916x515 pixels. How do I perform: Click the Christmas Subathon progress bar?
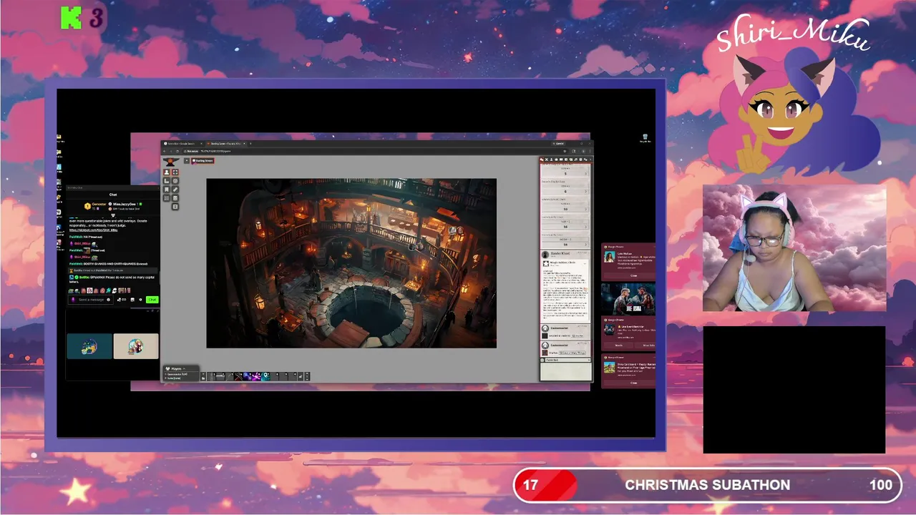pos(706,485)
